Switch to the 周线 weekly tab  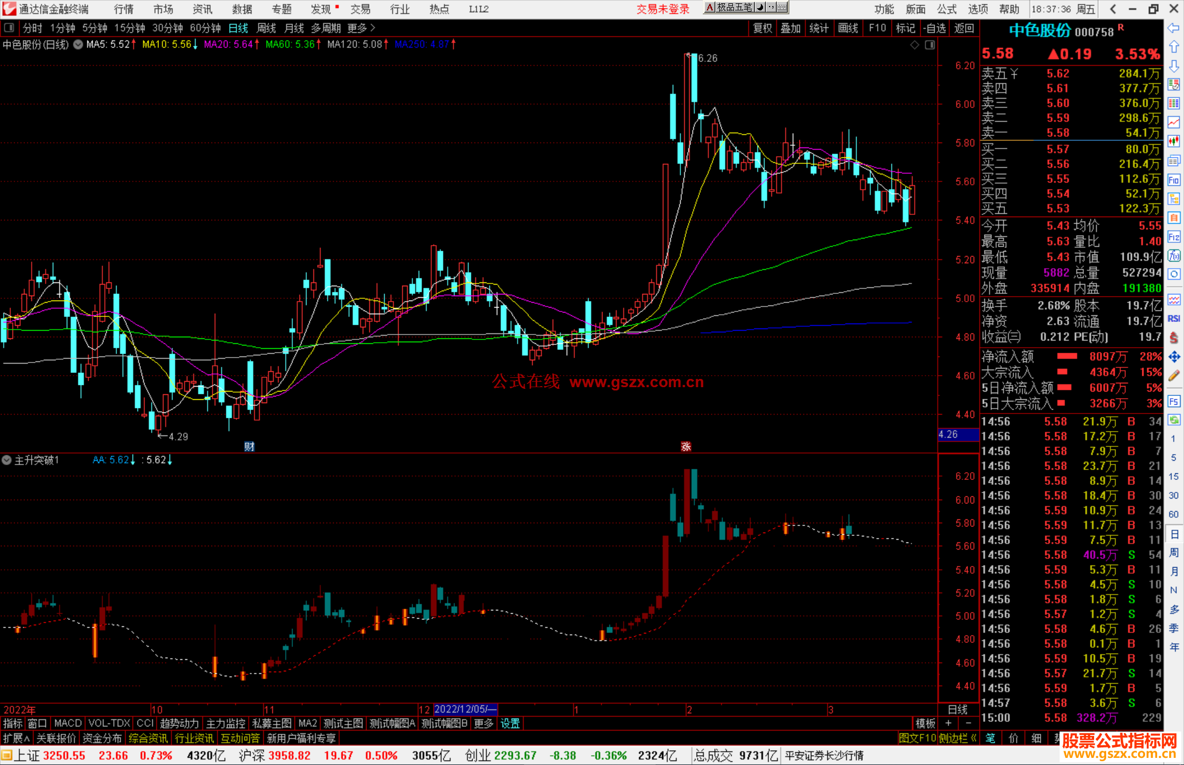266,28
